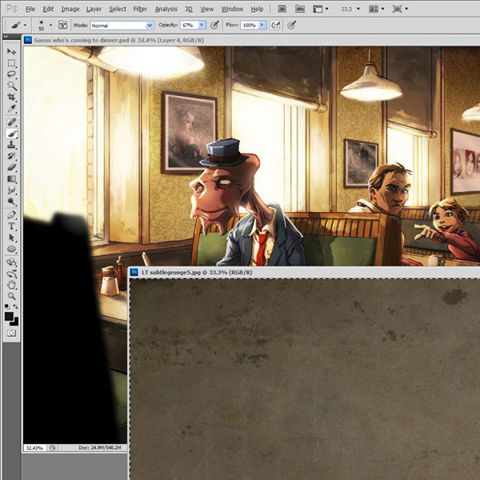
Task: Open the Filter menu
Action: tap(140, 9)
